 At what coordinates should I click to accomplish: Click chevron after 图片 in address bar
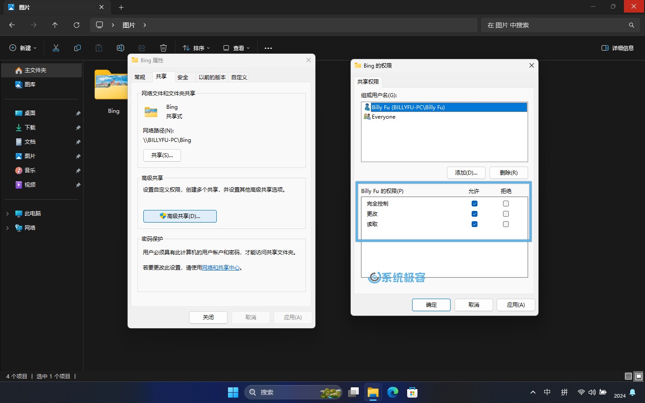coord(145,25)
